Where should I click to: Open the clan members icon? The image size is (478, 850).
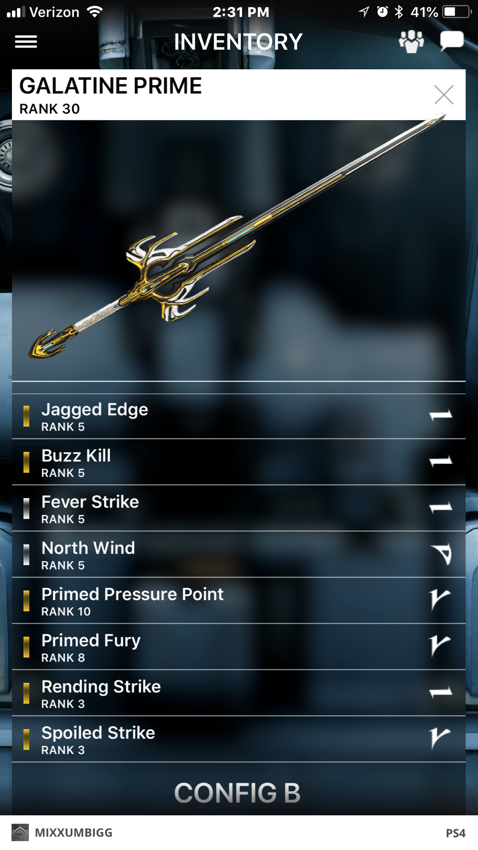411,42
